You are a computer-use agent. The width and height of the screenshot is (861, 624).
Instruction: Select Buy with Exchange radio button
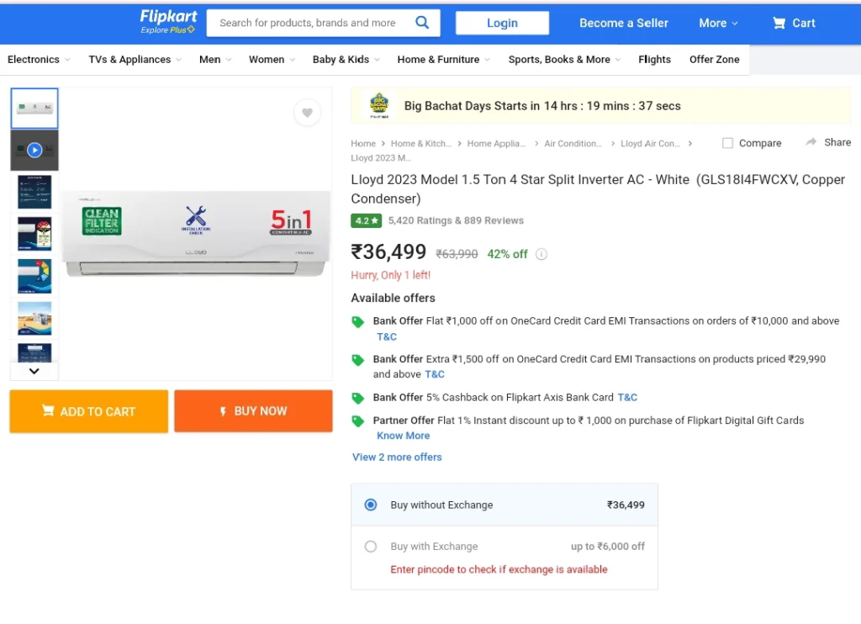tap(371, 547)
